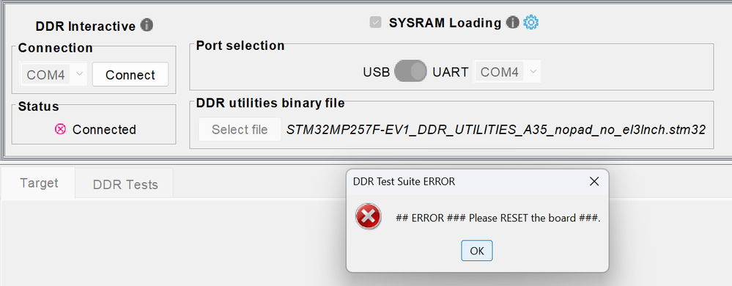The image size is (732, 286).
Task: Close the DDR Test Suite ERROR dialog
Action: coord(594,181)
